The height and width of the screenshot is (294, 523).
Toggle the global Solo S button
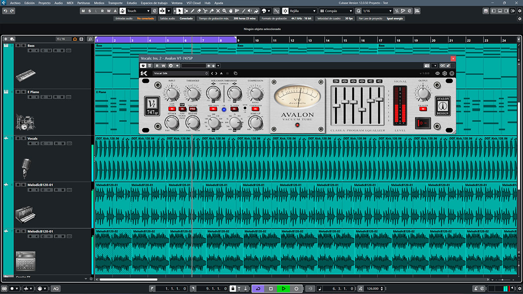pyautogui.click(x=89, y=10)
